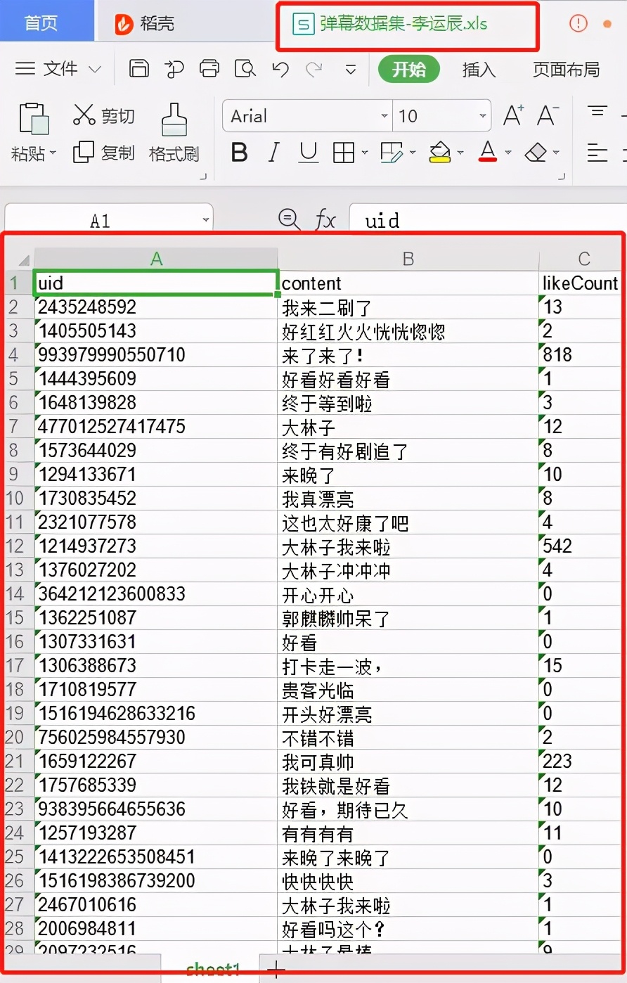Click the Borders grid icon
The width and height of the screenshot is (627, 983).
coord(344,153)
